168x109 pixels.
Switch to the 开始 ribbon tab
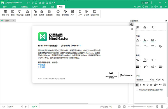[x=14, y=7]
